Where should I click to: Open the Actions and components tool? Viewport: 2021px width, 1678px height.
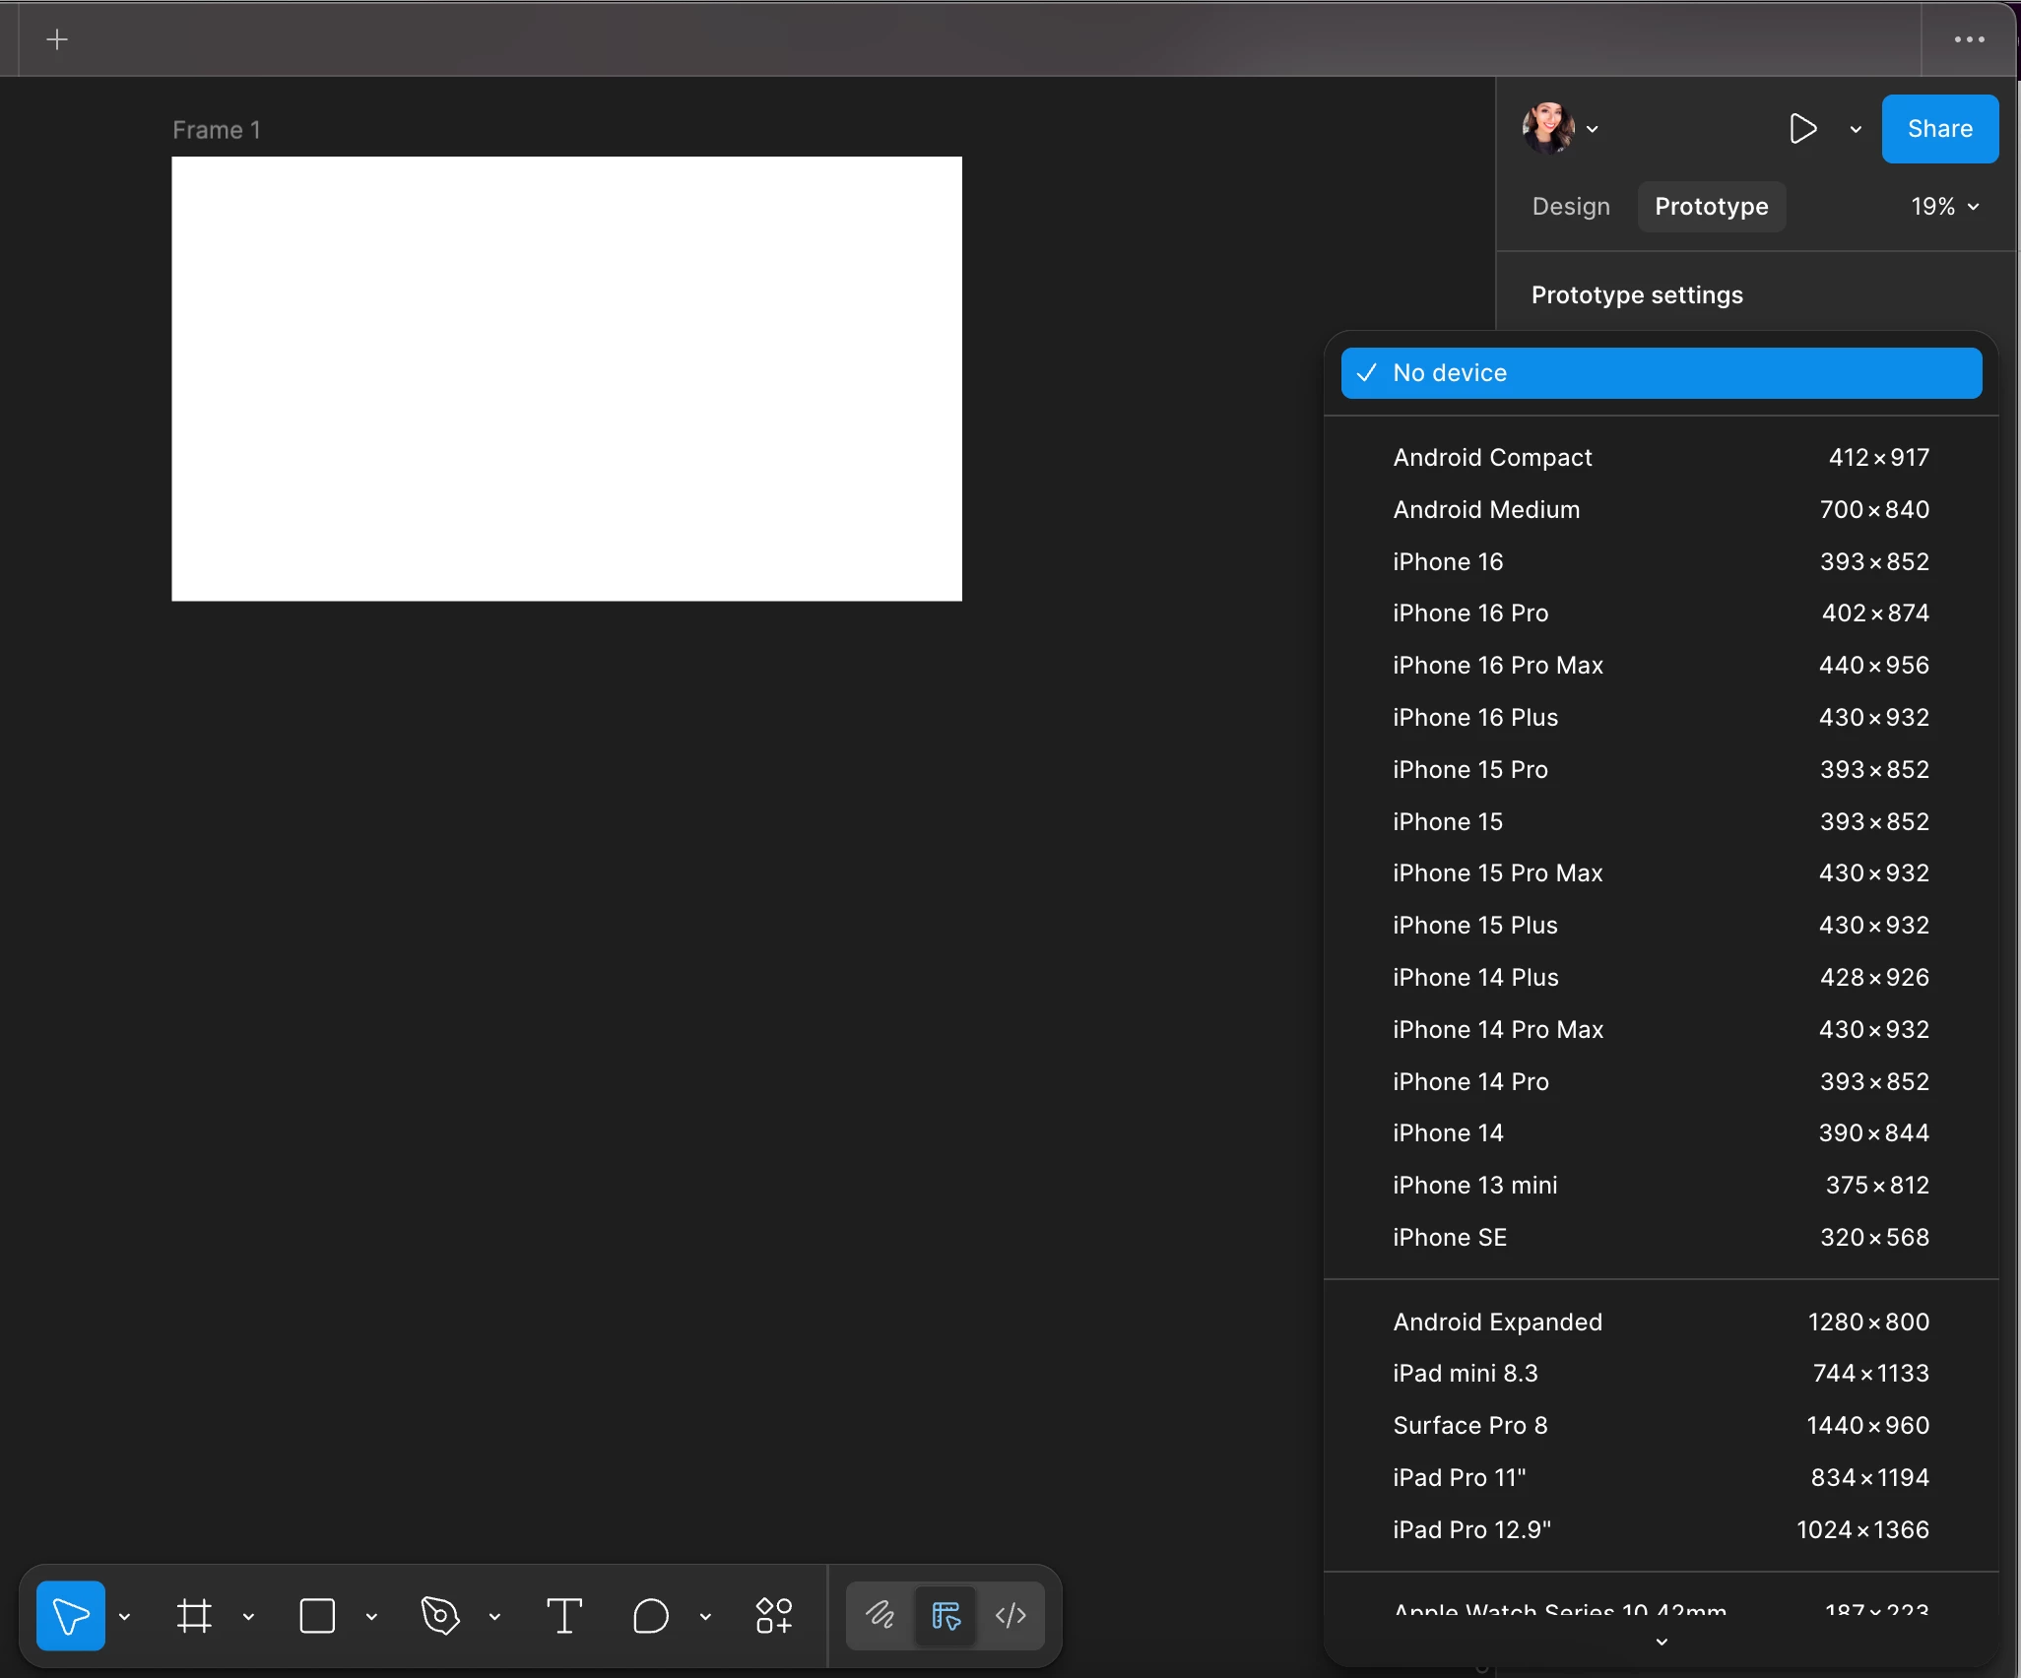tap(774, 1616)
